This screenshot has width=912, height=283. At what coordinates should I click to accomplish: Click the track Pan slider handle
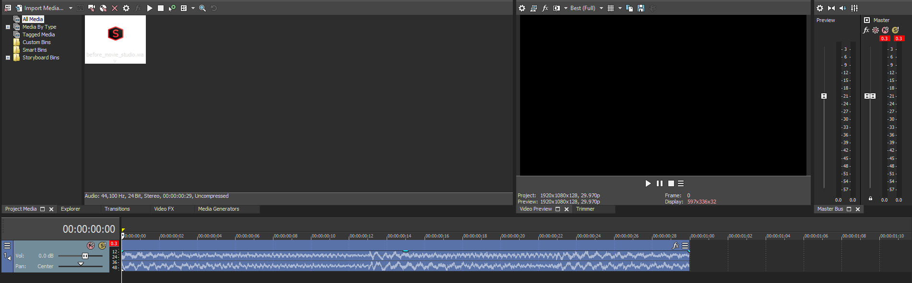pyautogui.click(x=81, y=264)
